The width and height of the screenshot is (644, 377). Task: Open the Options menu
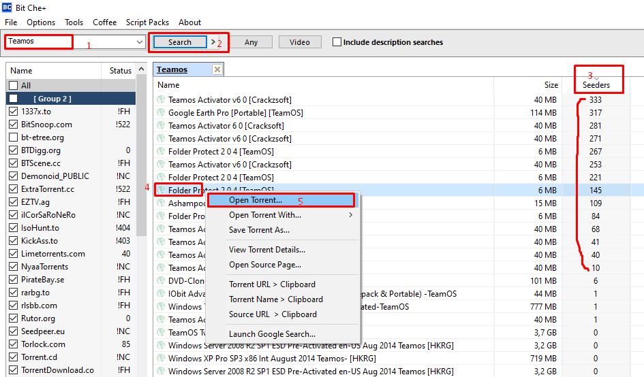coord(41,22)
